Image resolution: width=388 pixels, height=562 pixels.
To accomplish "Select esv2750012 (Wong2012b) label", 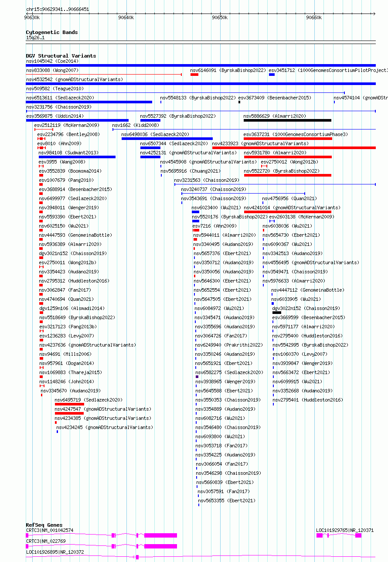I will coord(290,162).
